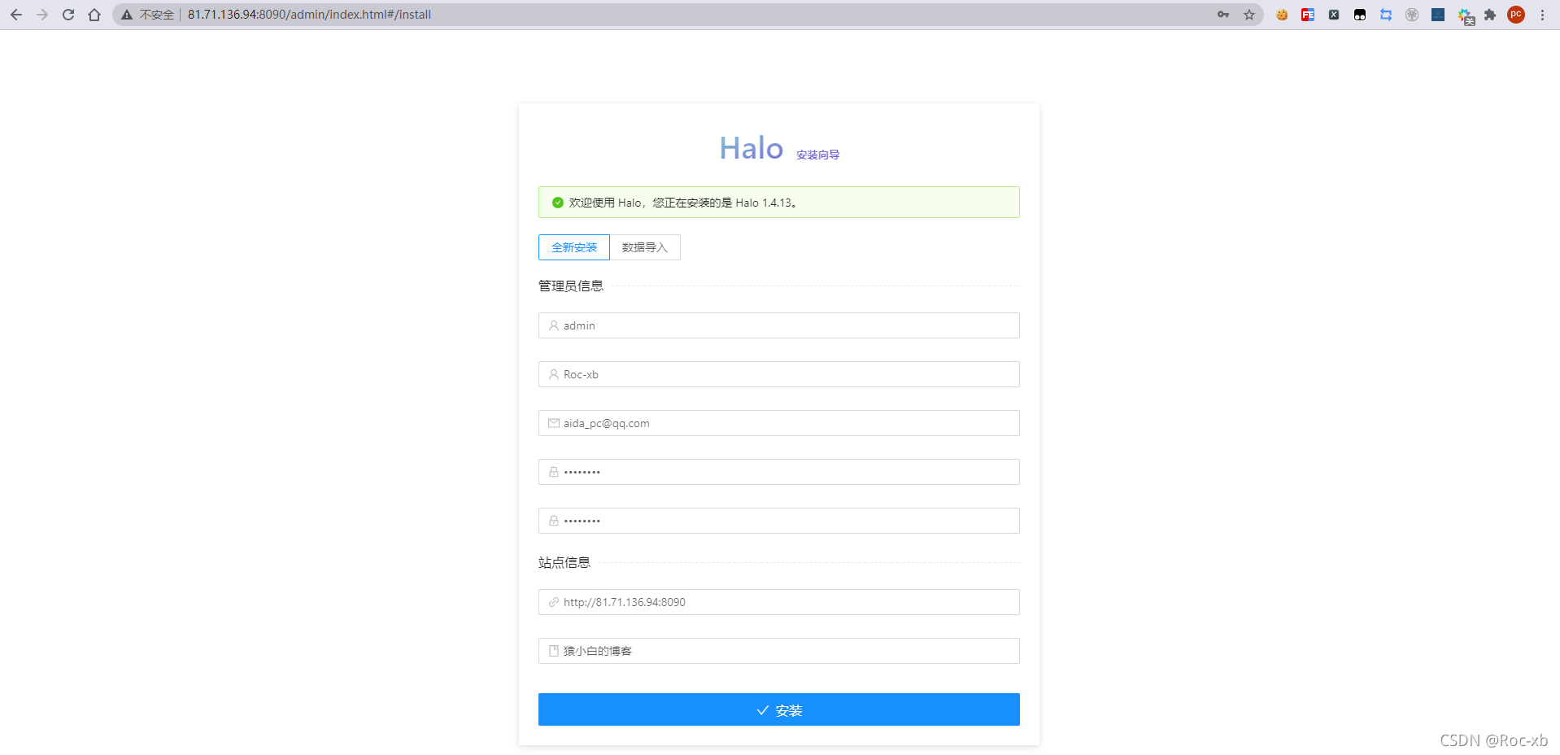1560x755 pixels.
Task: Click the envelope icon in email field
Action: pyautogui.click(x=554, y=423)
